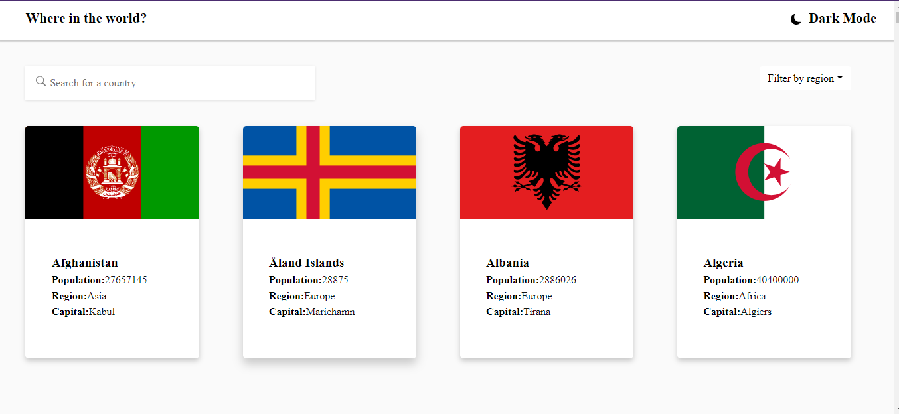Click the Afghanistan flag image
This screenshot has width=899, height=414.
(x=112, y=172)
